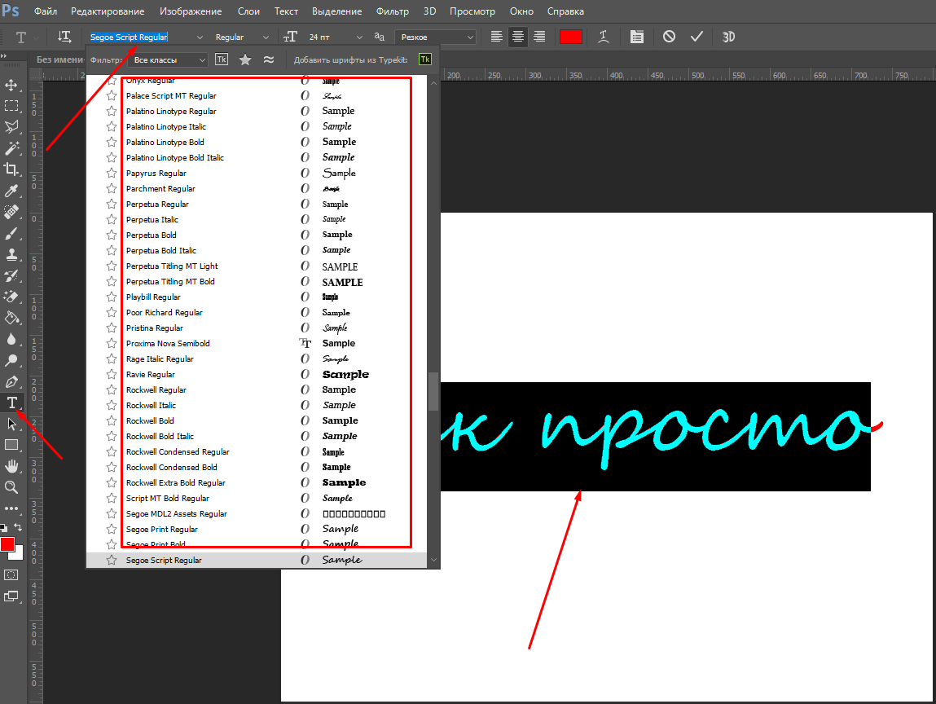The height and width of the screenshot is (704, 936).
Task: Click font name input field
Action: click(142, 37)
